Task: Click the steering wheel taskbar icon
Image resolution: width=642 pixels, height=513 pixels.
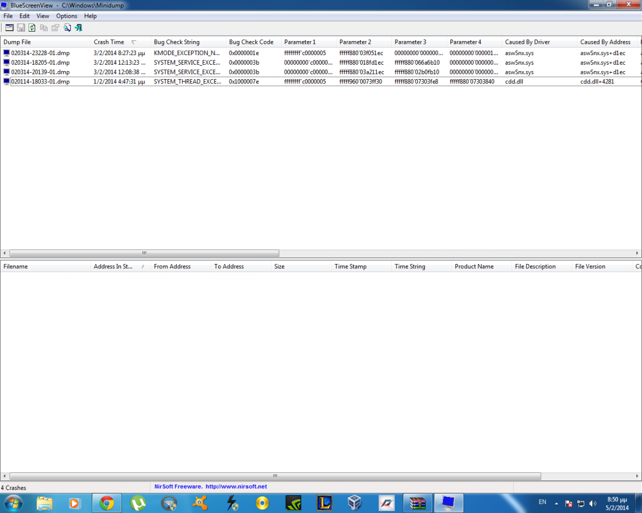Action: pos(169,503)
